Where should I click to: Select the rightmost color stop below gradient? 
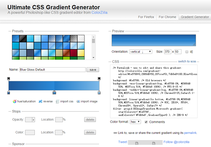[x=99, y=92]
